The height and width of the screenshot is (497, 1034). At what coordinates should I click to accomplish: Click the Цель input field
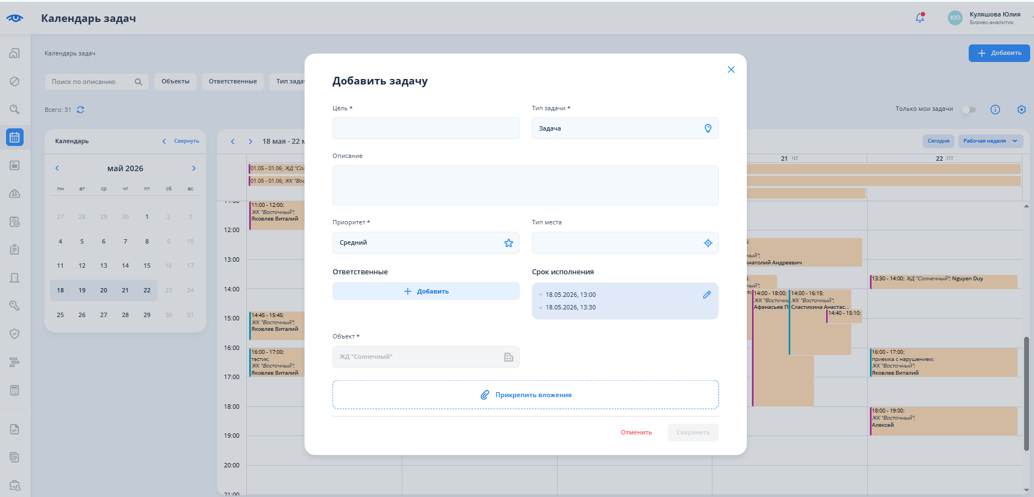[x=426, y=128]
